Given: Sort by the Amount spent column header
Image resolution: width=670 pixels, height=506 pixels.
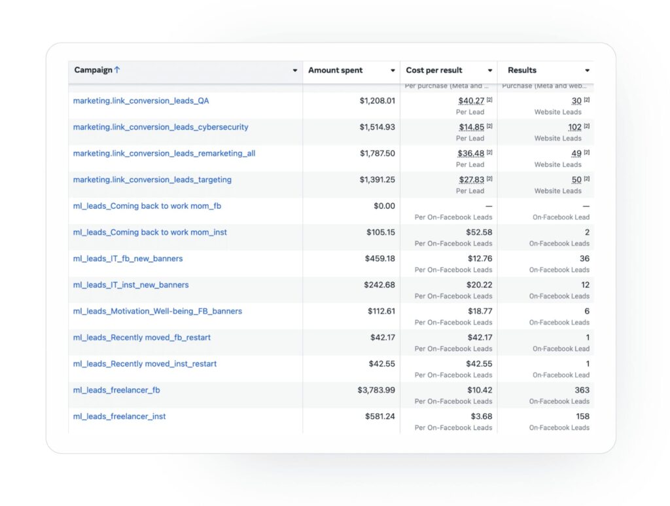Looking at the screenshot, I should point(336,71).
